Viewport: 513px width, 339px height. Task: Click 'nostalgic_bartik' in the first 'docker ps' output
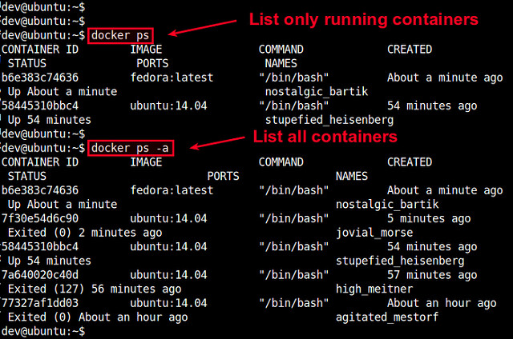tap(317, 92)
